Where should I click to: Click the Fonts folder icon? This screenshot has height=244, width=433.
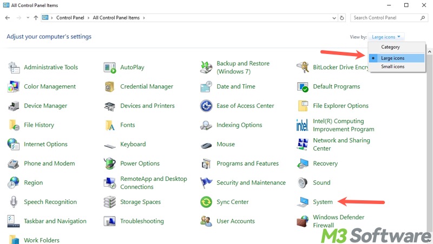click(x=110, y=125)
